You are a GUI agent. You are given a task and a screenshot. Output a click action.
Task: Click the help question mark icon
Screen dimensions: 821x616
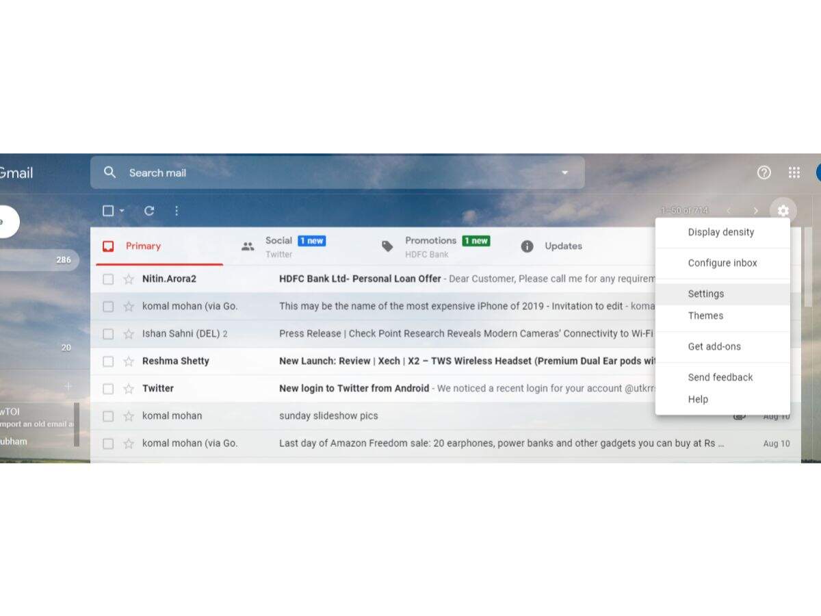[764, 172]
